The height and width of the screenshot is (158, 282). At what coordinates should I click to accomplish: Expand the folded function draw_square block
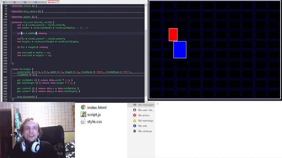click(11, 11)
